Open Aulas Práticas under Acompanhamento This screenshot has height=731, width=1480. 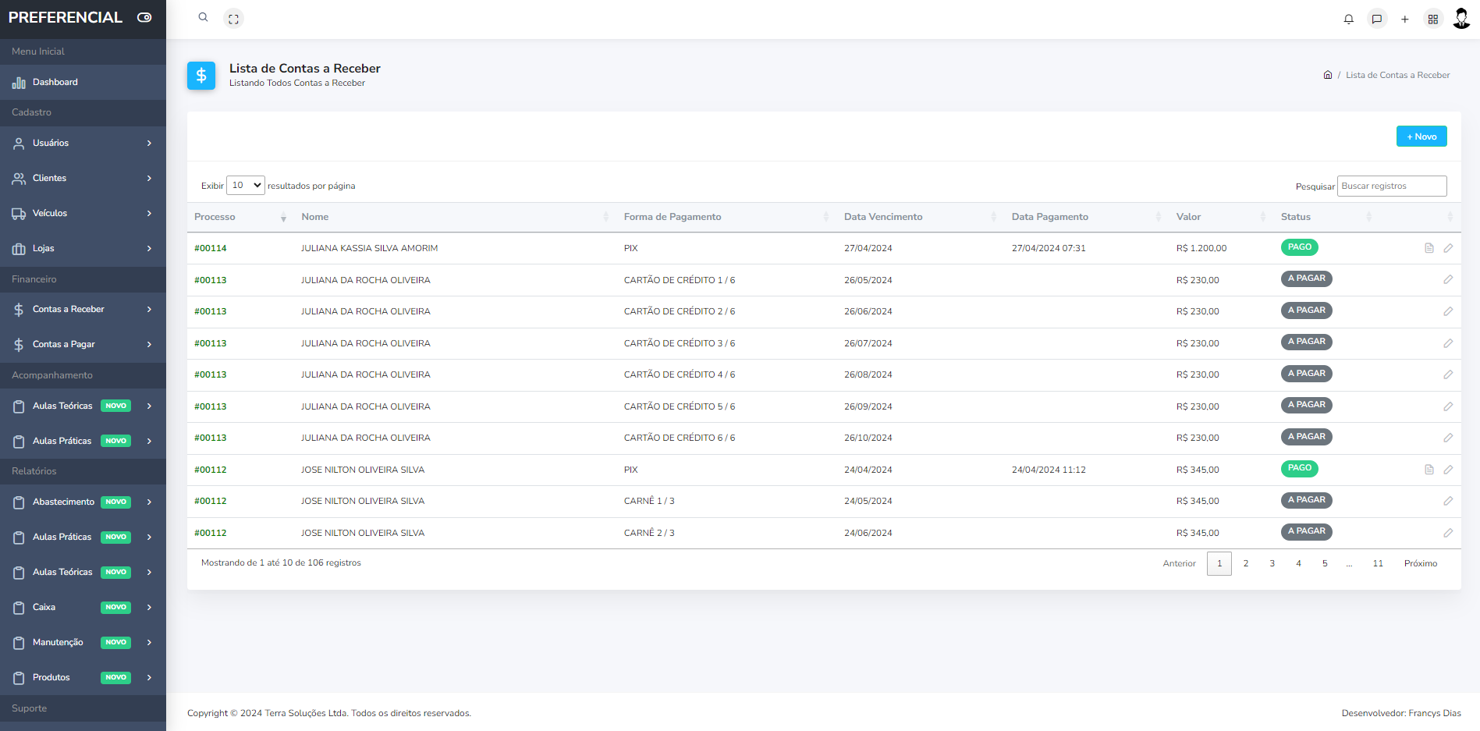click(x=83, y=442)
